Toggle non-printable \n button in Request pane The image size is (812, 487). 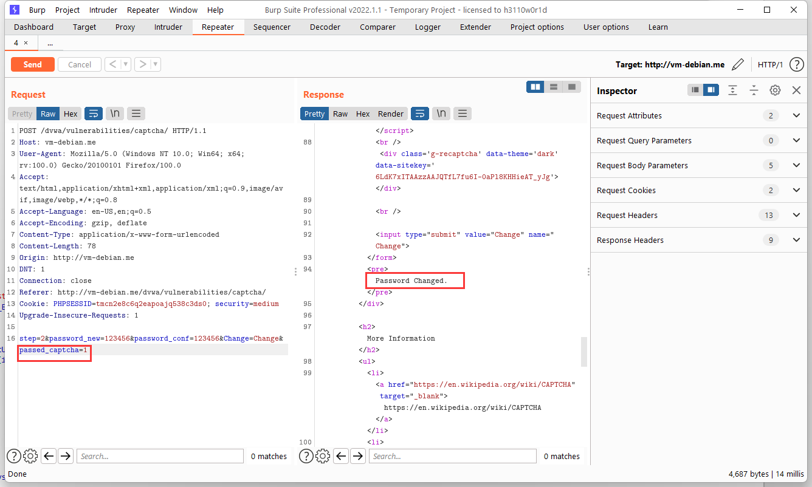tap(114, 114)
